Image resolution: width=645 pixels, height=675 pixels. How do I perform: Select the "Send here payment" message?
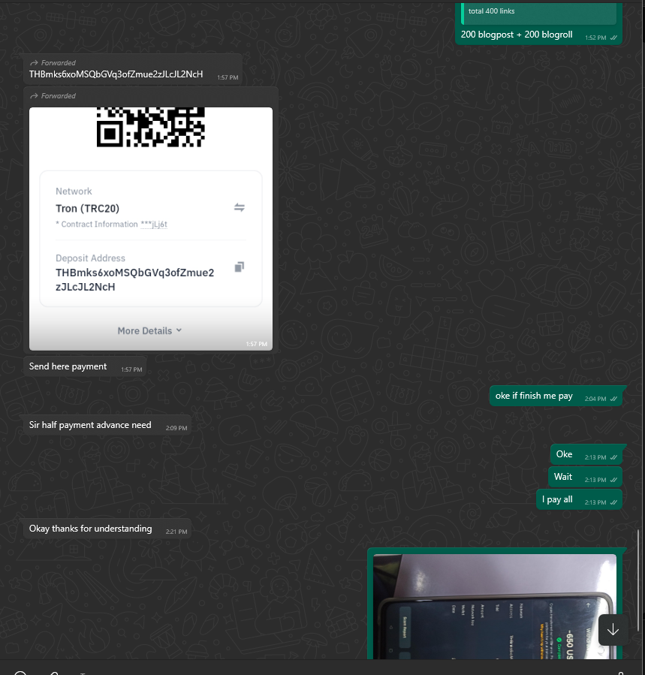[68, 367]
